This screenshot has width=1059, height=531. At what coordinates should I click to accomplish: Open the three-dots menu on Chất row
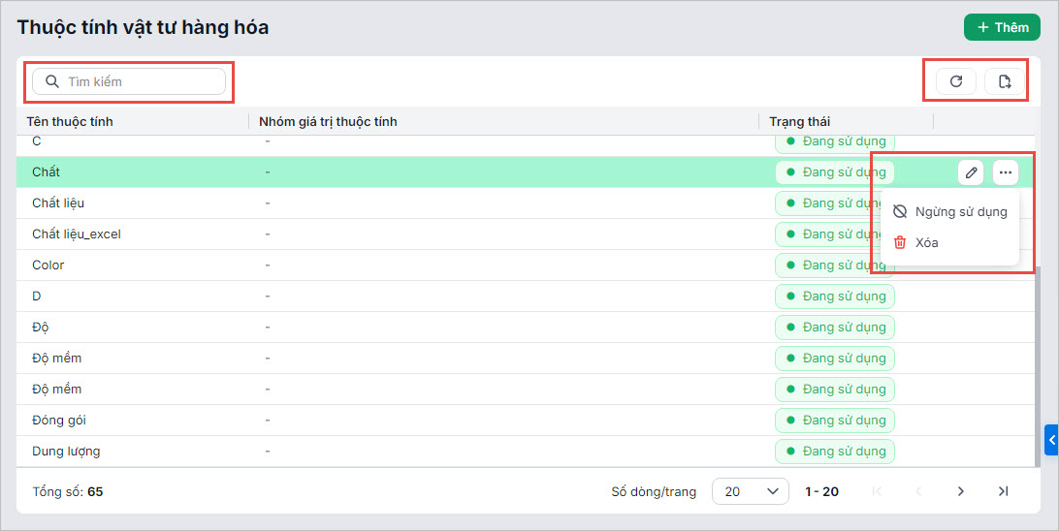pos(1006,172)
